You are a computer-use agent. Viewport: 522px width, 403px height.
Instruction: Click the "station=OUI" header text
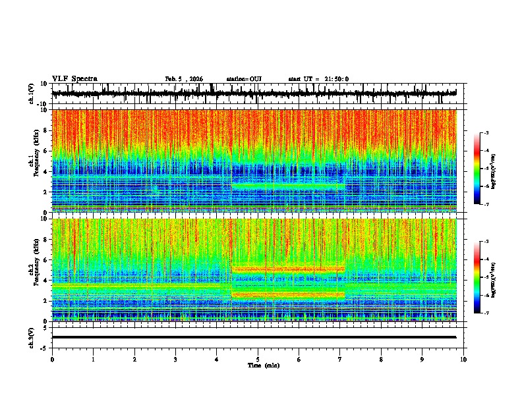click(x=244, y=79)
